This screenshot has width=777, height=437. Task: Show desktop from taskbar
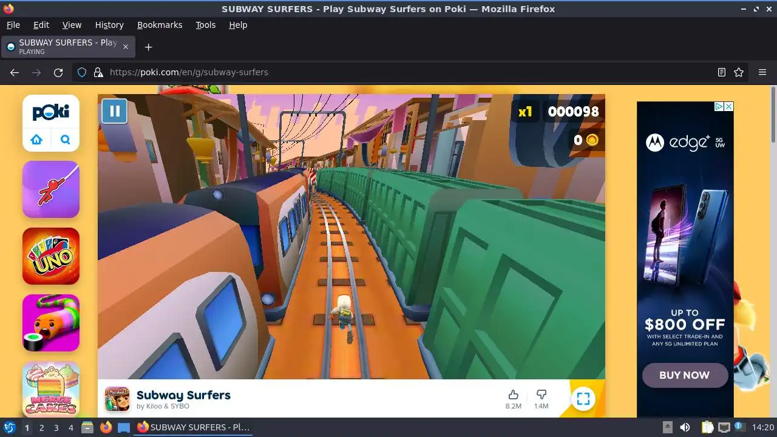124,427
